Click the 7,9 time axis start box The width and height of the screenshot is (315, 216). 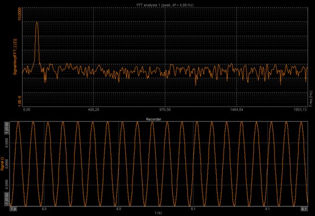(13, 209)
